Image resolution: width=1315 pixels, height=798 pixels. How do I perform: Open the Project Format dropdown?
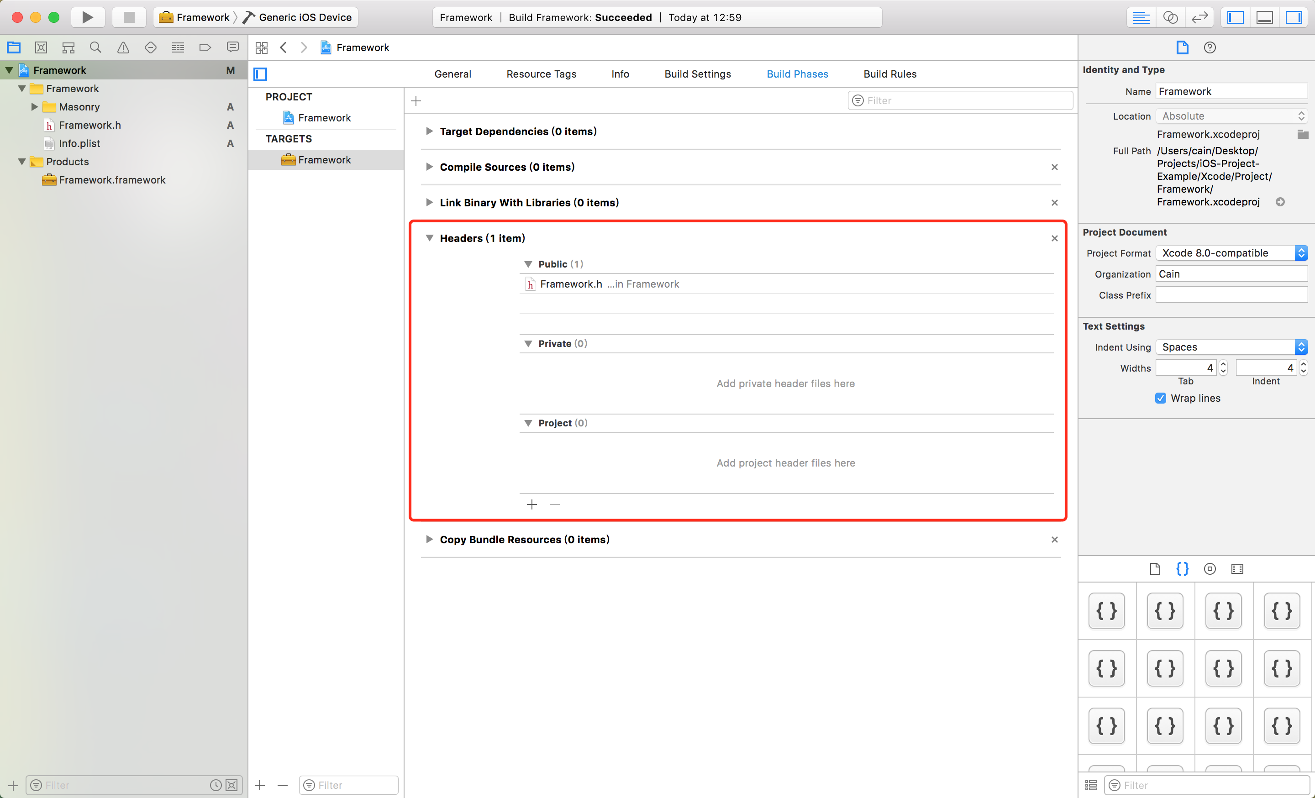(x=1231, y=253)
